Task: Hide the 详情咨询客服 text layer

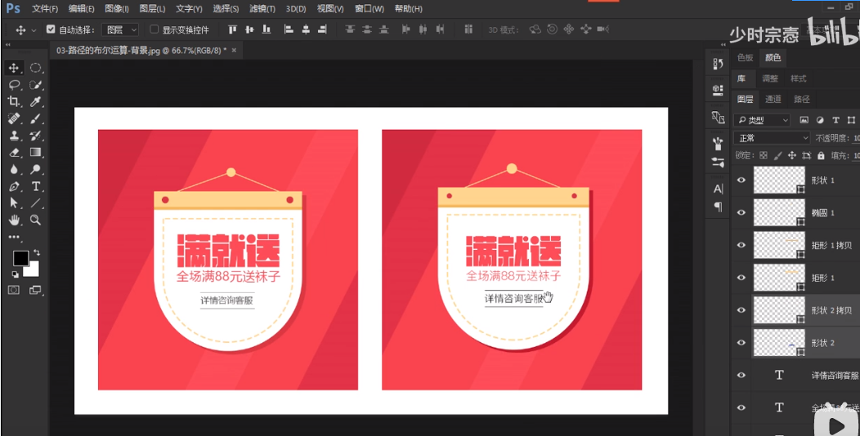Action: click(x=741, y=375)
